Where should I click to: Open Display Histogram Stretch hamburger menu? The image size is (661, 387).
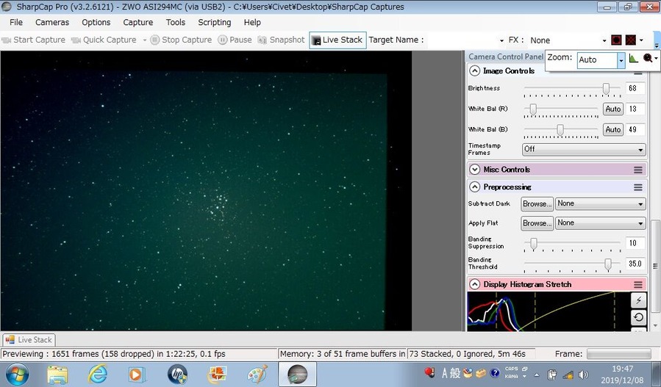coord(637,285)
